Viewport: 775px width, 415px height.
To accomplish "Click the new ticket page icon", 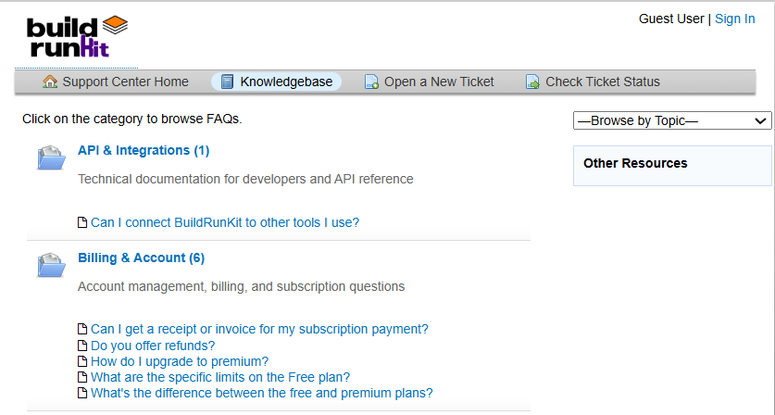I will point(371,82).
